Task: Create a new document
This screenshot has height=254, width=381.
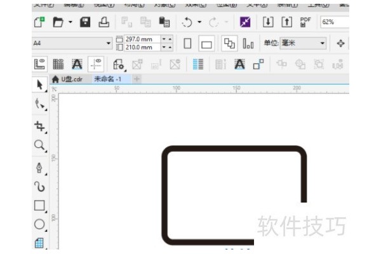Action: [39, 22]
